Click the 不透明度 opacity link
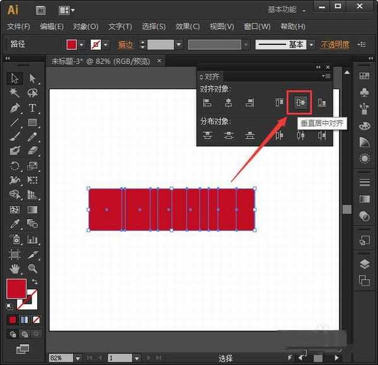 click(335, 45)
